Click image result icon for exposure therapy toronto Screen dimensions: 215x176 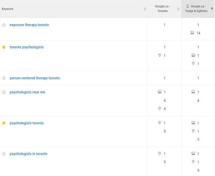point(192,33)
